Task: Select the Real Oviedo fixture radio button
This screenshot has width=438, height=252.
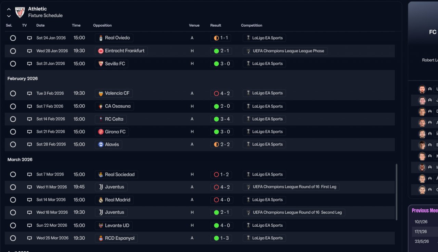Action: coord(13,38)
